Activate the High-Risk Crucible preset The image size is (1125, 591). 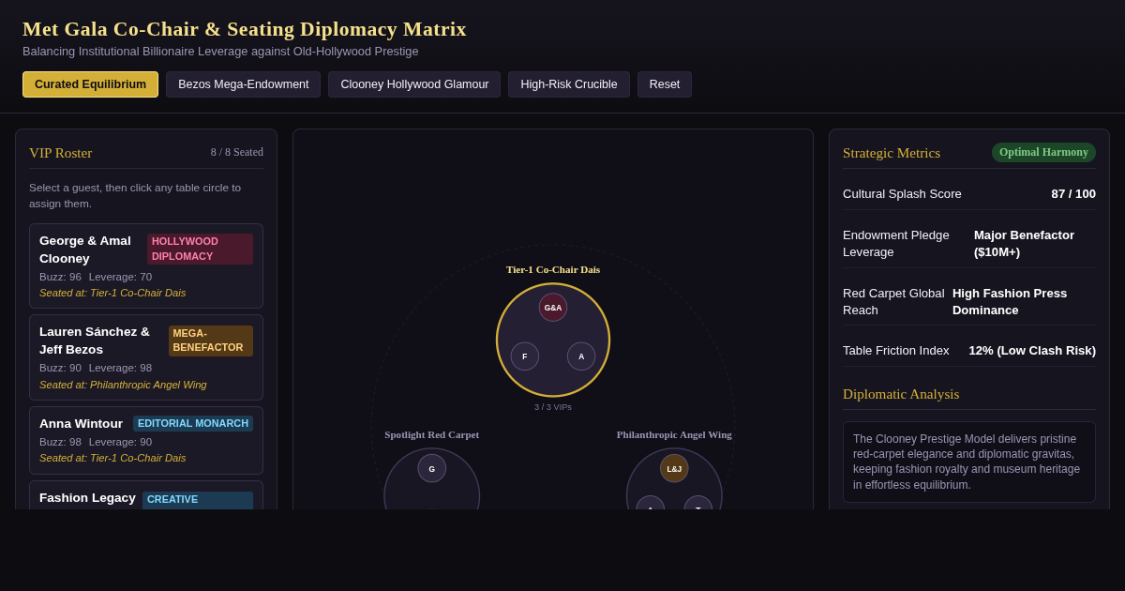pos(569,84)
